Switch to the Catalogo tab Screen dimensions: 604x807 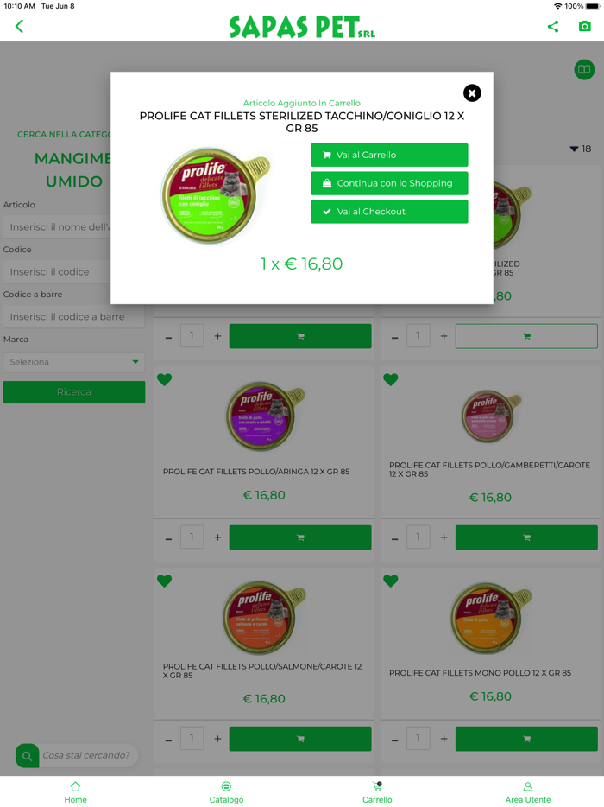pyautogui.click(x=226, y=792)
